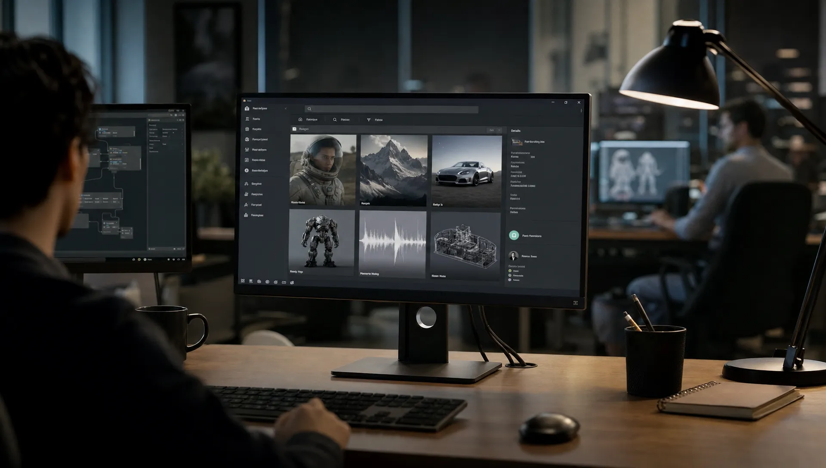
Task: Click inside the top search field
Action: tap(391, 109)
